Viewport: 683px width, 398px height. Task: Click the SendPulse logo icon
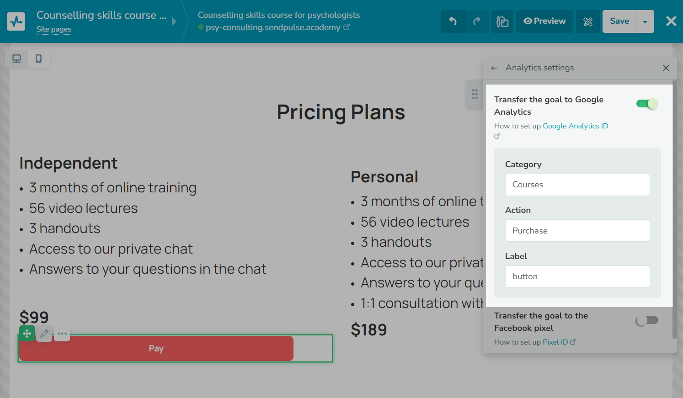pyautogui.click(x=16, y=21)
